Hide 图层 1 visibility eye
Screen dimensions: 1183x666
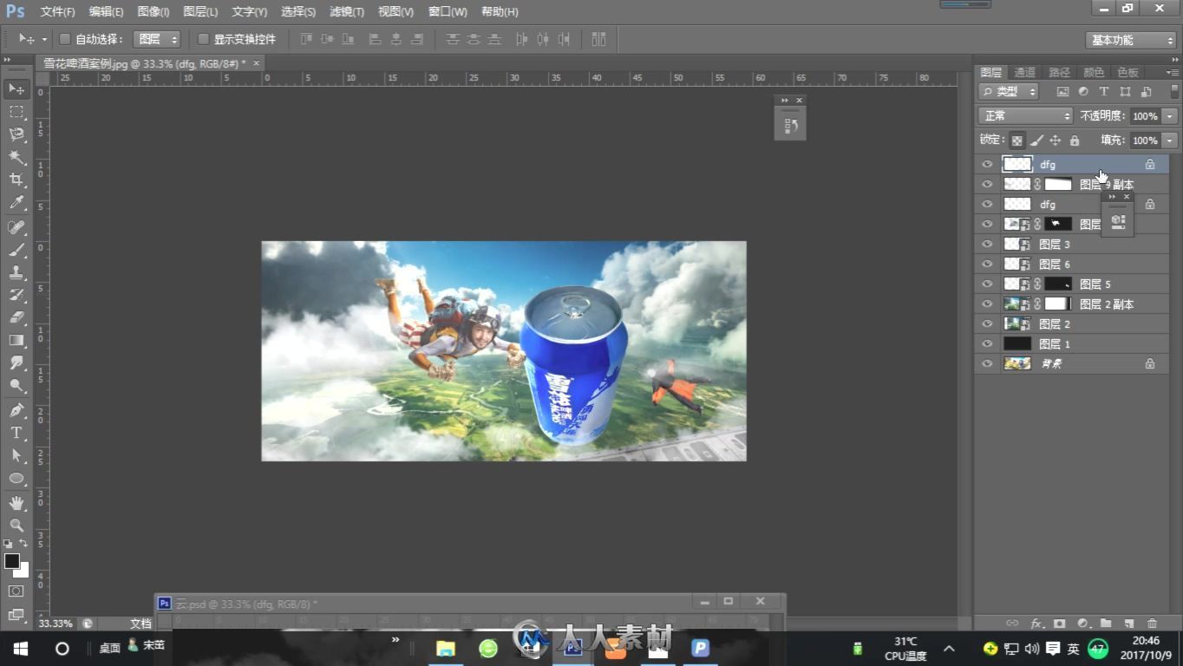pyautogui.click(x=987, y=344)
